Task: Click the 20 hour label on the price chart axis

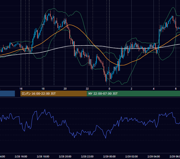Action: pyautogui.click(x=65, y=89)
